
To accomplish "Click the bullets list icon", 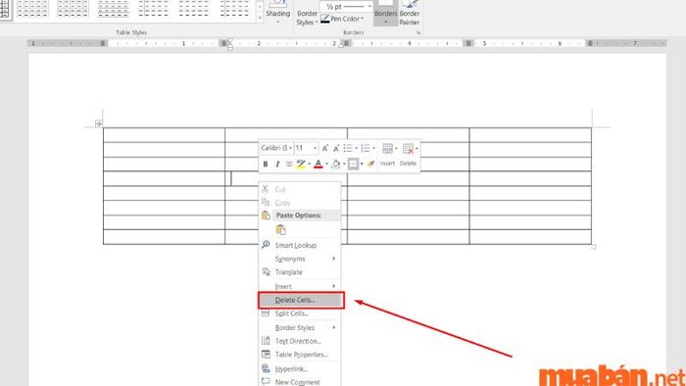I will point(348,148).
